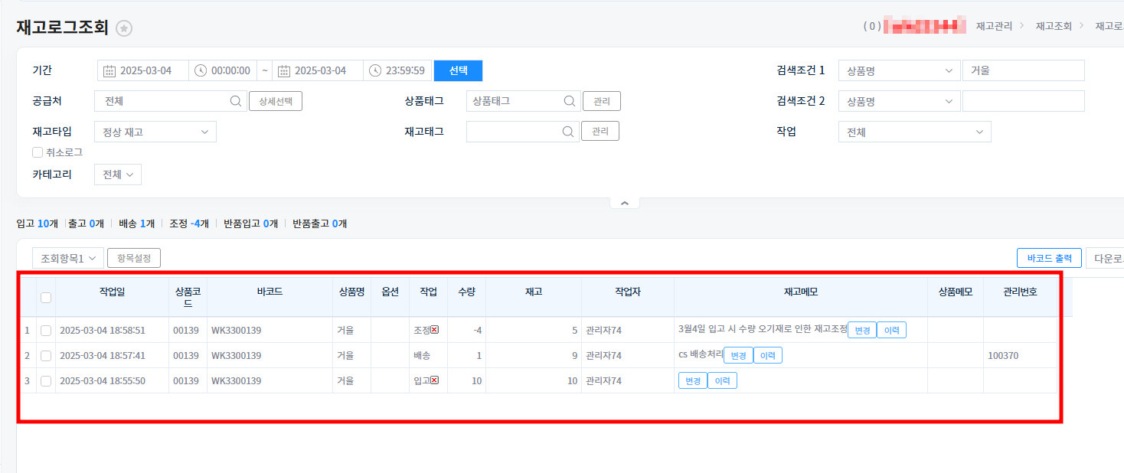The height and width of the screenshot is (473, 1124).
Task: Go to 재고관리 in the breadcrumb
Action: point(994,26)
